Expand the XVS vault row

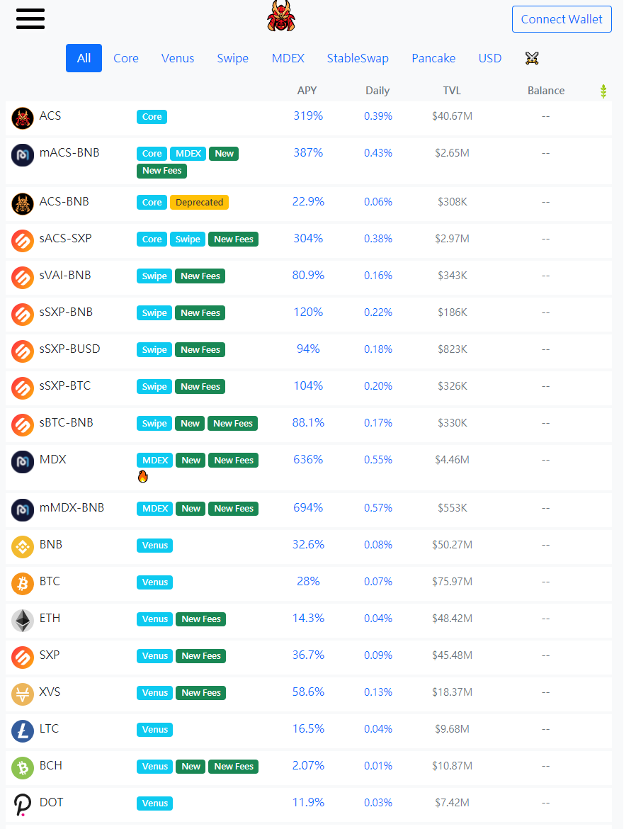(x=309, y=692)
